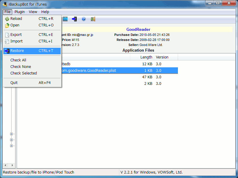Expand the bottom collapsed tree node

click(12, 146)
